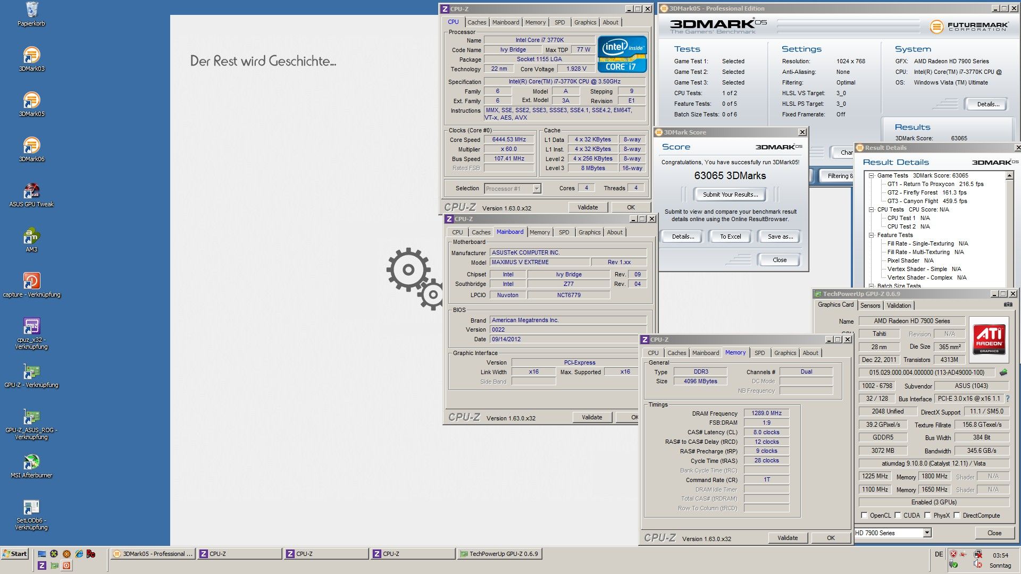Click the DRAM Frequency 1289.0 MHz value
Viewport: 1021px width, 574px height.
(766, 413)
